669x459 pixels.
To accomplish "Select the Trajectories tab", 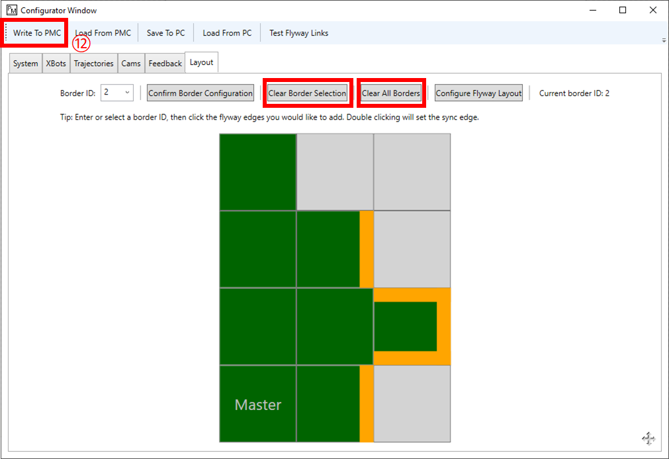I will [93, 63].
